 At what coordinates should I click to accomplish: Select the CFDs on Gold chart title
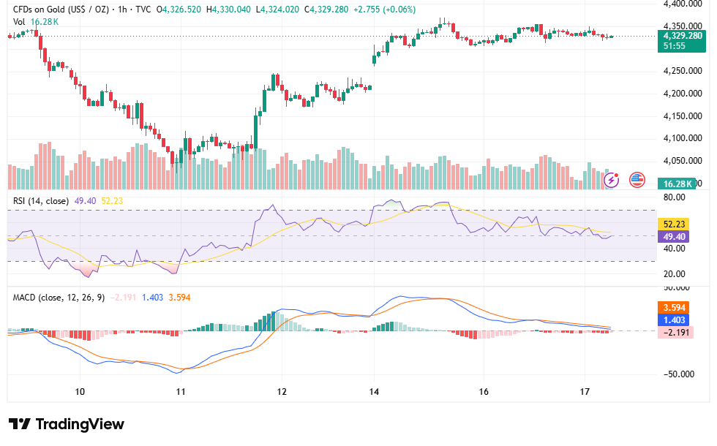[60, 9]
